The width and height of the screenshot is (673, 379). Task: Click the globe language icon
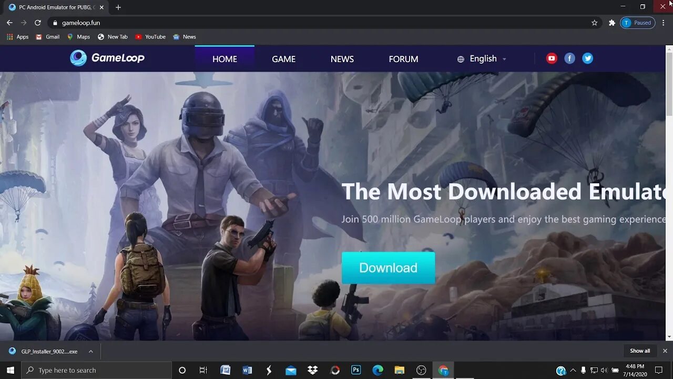coord(461,59)
